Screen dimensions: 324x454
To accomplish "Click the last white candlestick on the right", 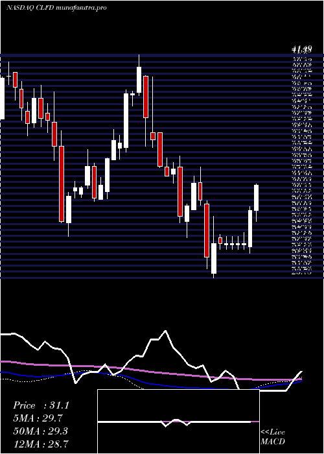I will pos(257,198).
